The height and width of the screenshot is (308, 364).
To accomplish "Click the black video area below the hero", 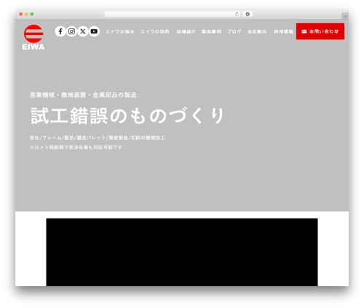I will click(x=182, y=252).
